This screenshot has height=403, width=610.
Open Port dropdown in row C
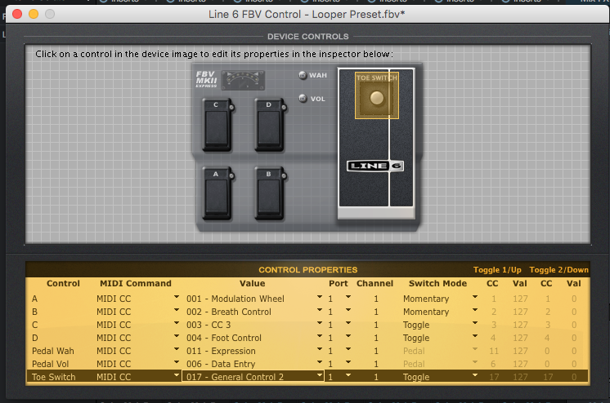tap(348, 322)
